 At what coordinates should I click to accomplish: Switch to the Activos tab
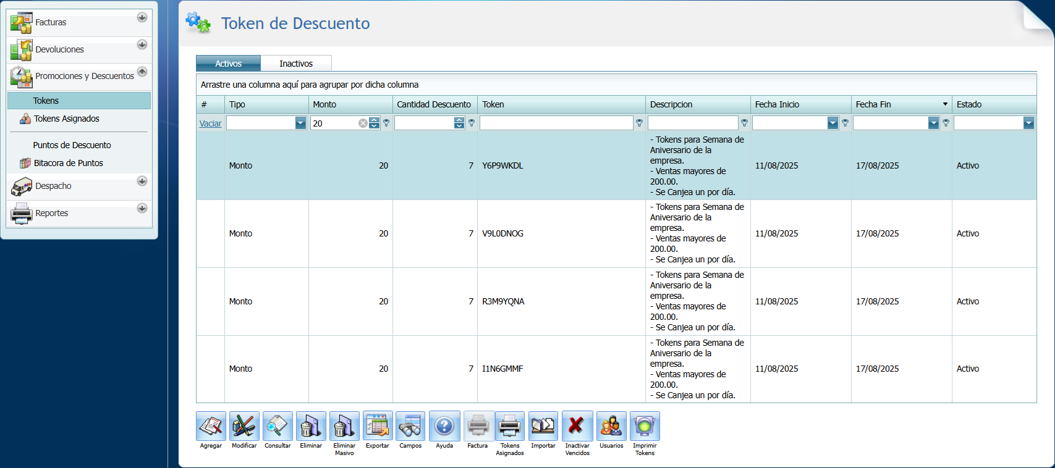tap(228, 64)
